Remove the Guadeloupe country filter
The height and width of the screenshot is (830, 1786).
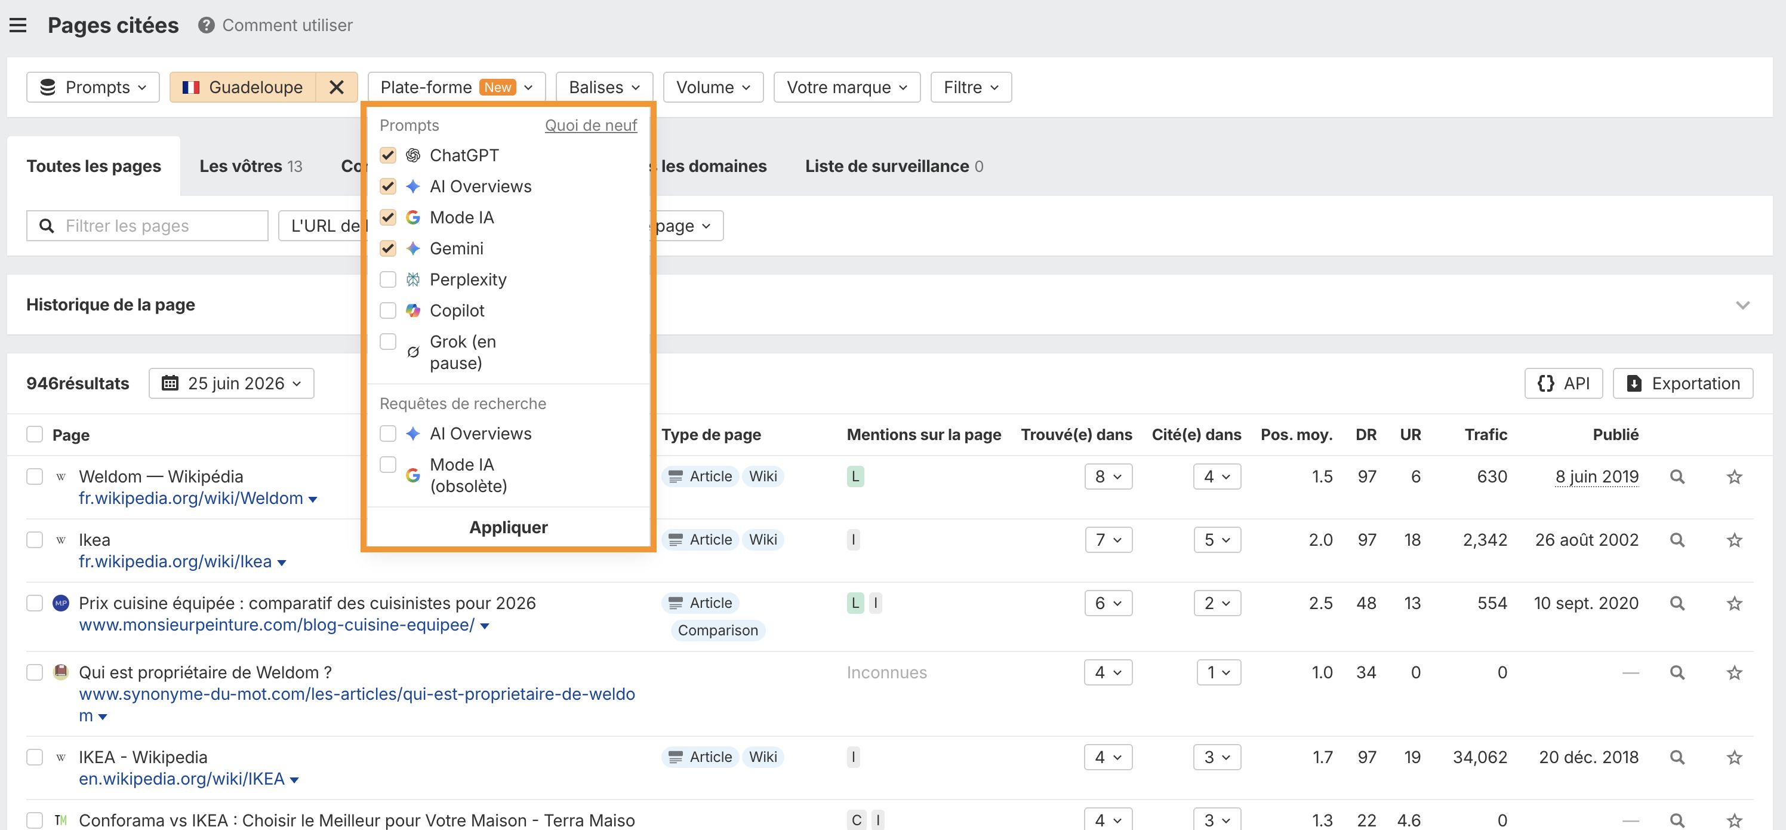tap(336, 87)
